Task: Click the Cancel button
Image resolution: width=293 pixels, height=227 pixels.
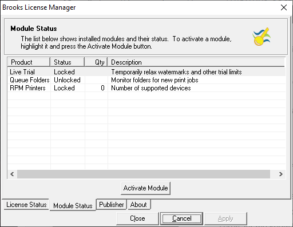Action: (x=181, y=218)
